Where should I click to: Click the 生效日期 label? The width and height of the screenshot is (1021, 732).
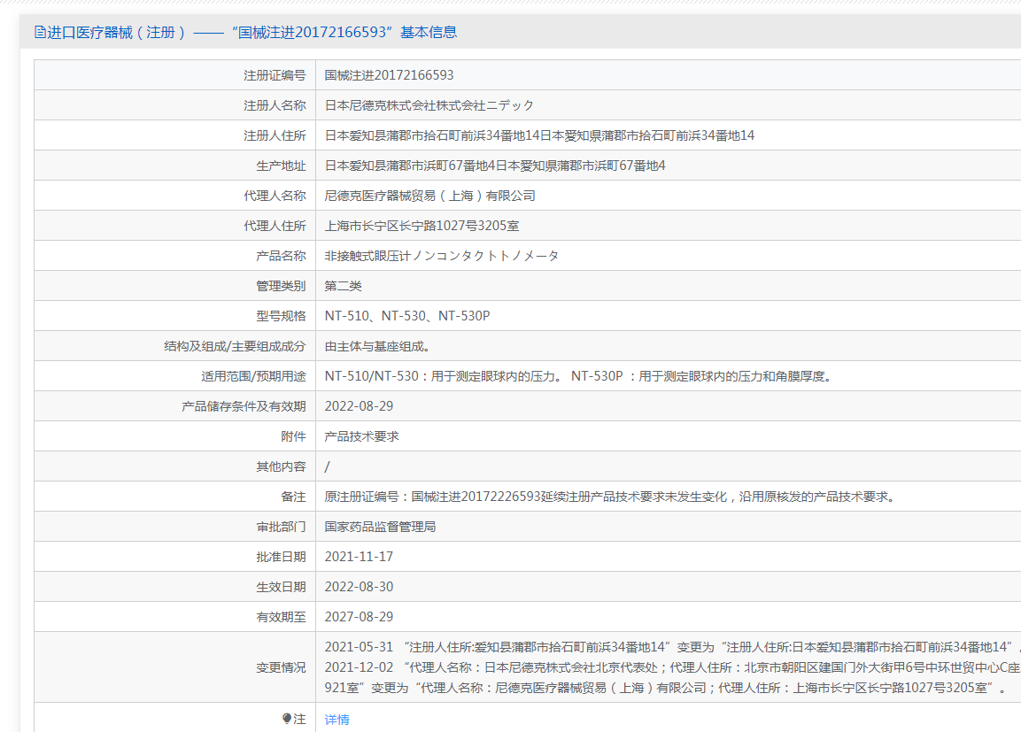point(281,587)
